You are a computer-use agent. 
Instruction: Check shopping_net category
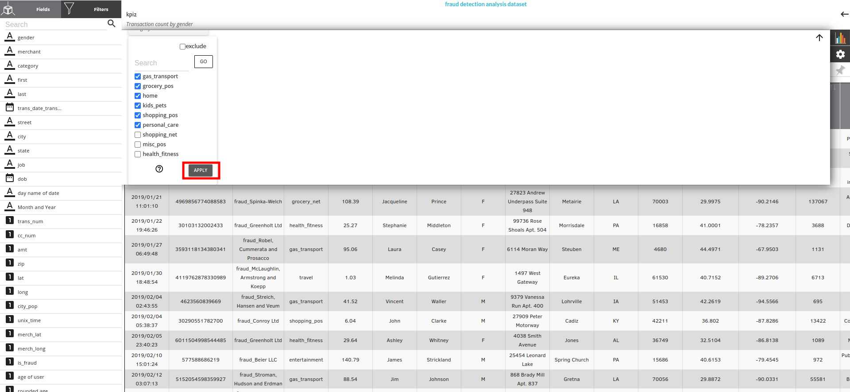[x=138, y=135]
